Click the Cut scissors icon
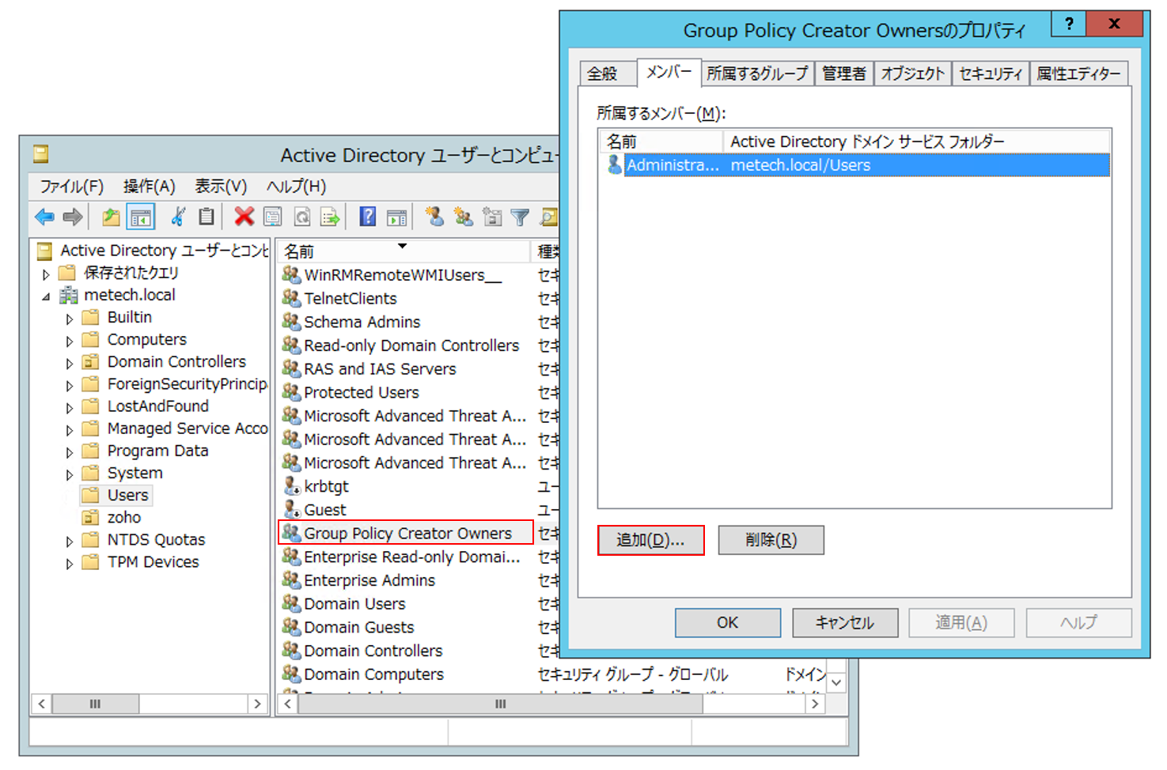The image size is (1167, 770). pos(179,217)
